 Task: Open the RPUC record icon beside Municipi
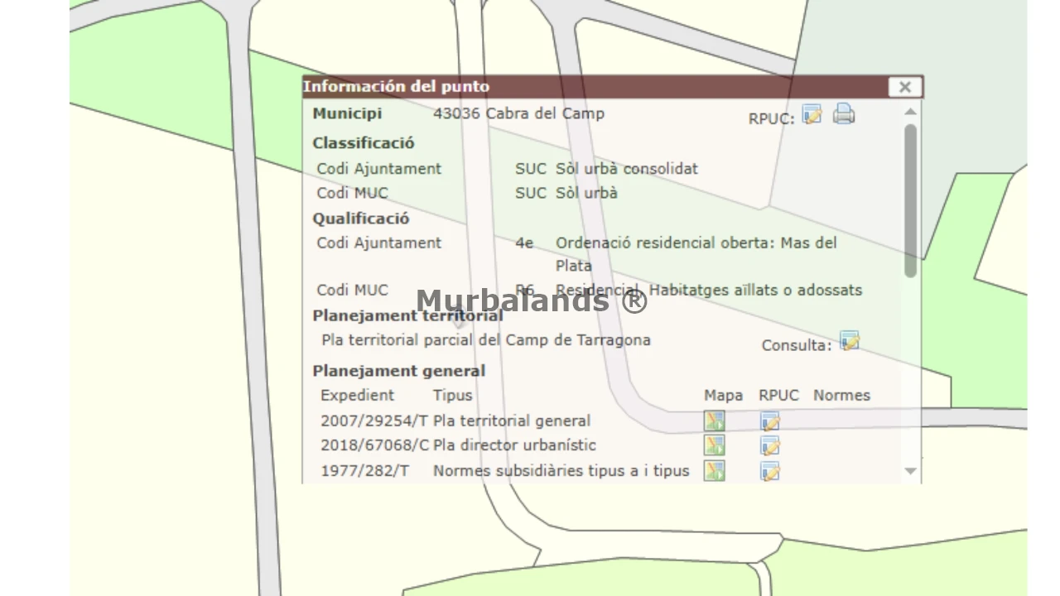(812, 115)
